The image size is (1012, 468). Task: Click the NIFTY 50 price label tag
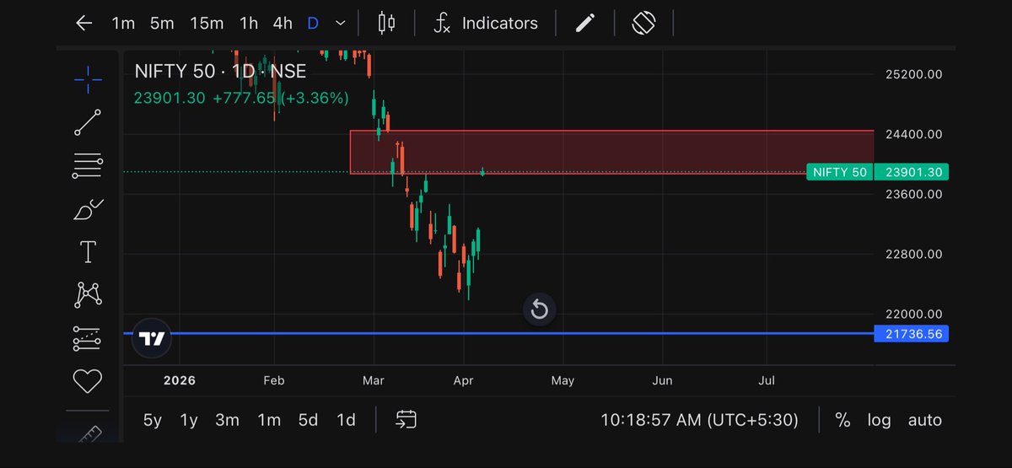tap(839, 172)
